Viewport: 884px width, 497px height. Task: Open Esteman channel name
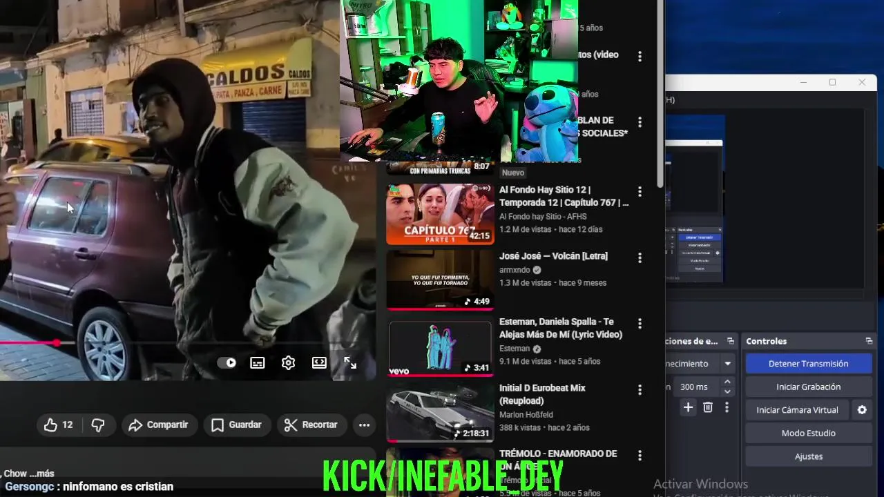pyautogui.click(x=515, y=349)
